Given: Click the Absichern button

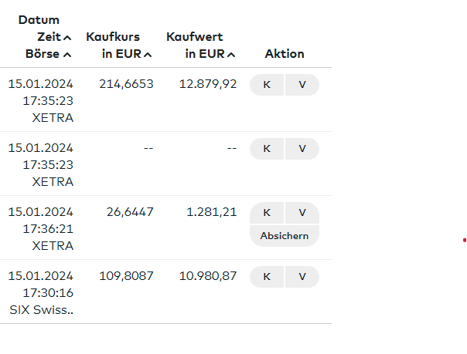Looking at the screenshot, I should [285, 236].
